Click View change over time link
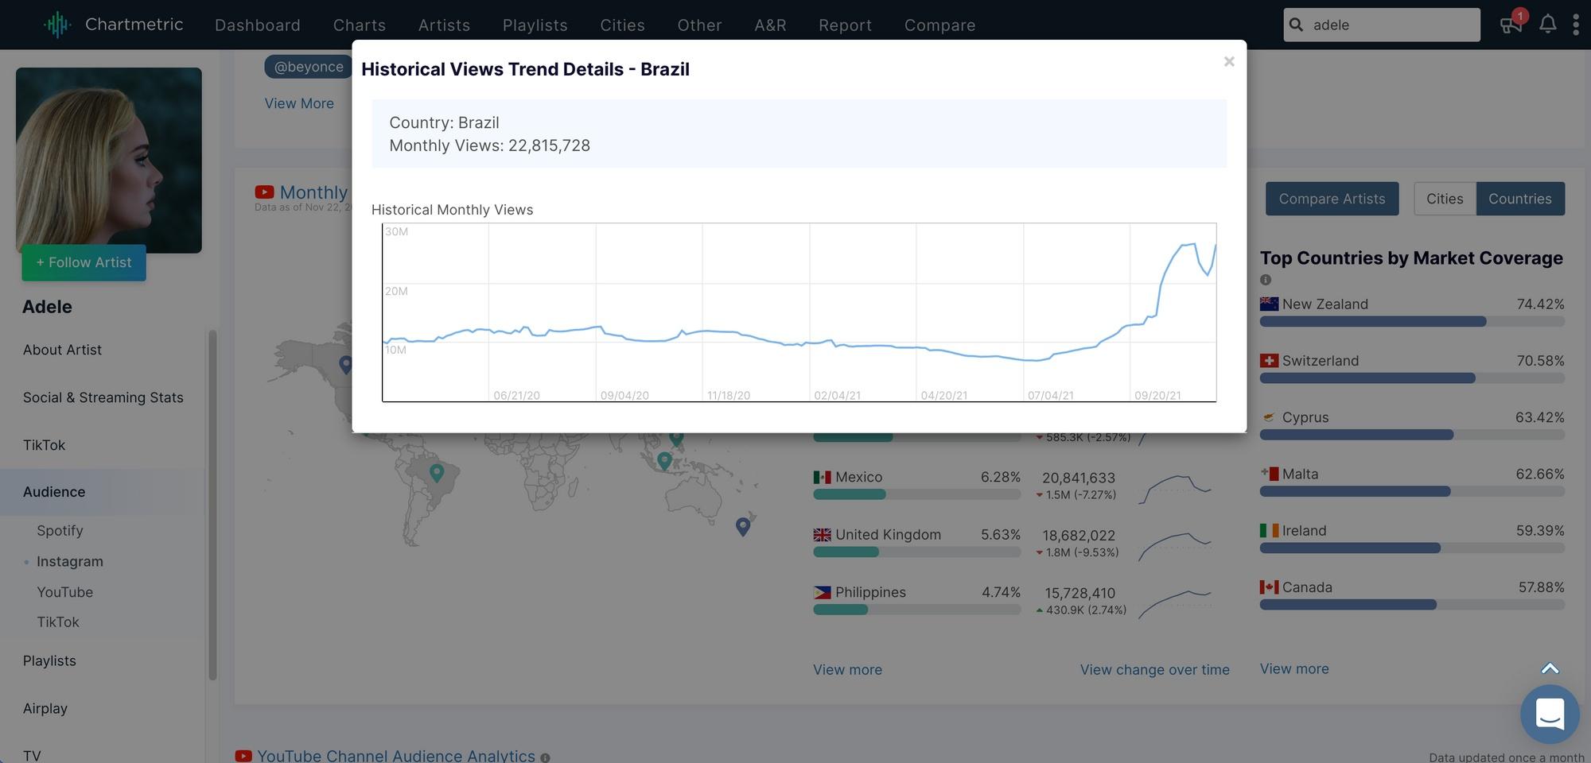1591x763 pixels. [1154, 669]
